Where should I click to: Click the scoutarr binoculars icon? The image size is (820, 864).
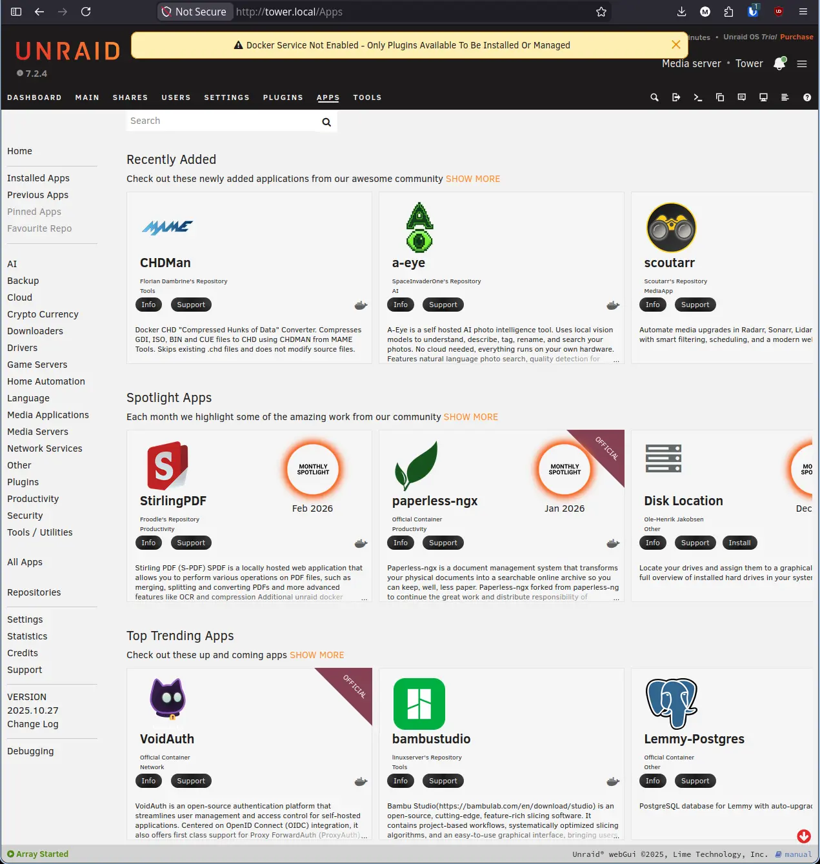pos(672,228)
